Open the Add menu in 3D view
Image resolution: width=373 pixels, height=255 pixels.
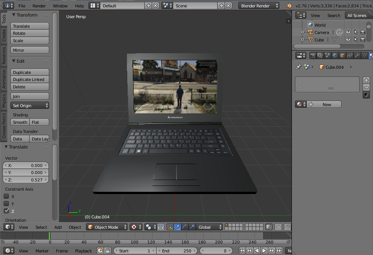pyautogui.click(x=58, y=227)
